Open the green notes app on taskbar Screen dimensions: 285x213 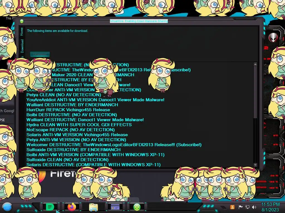click(50, 207)
